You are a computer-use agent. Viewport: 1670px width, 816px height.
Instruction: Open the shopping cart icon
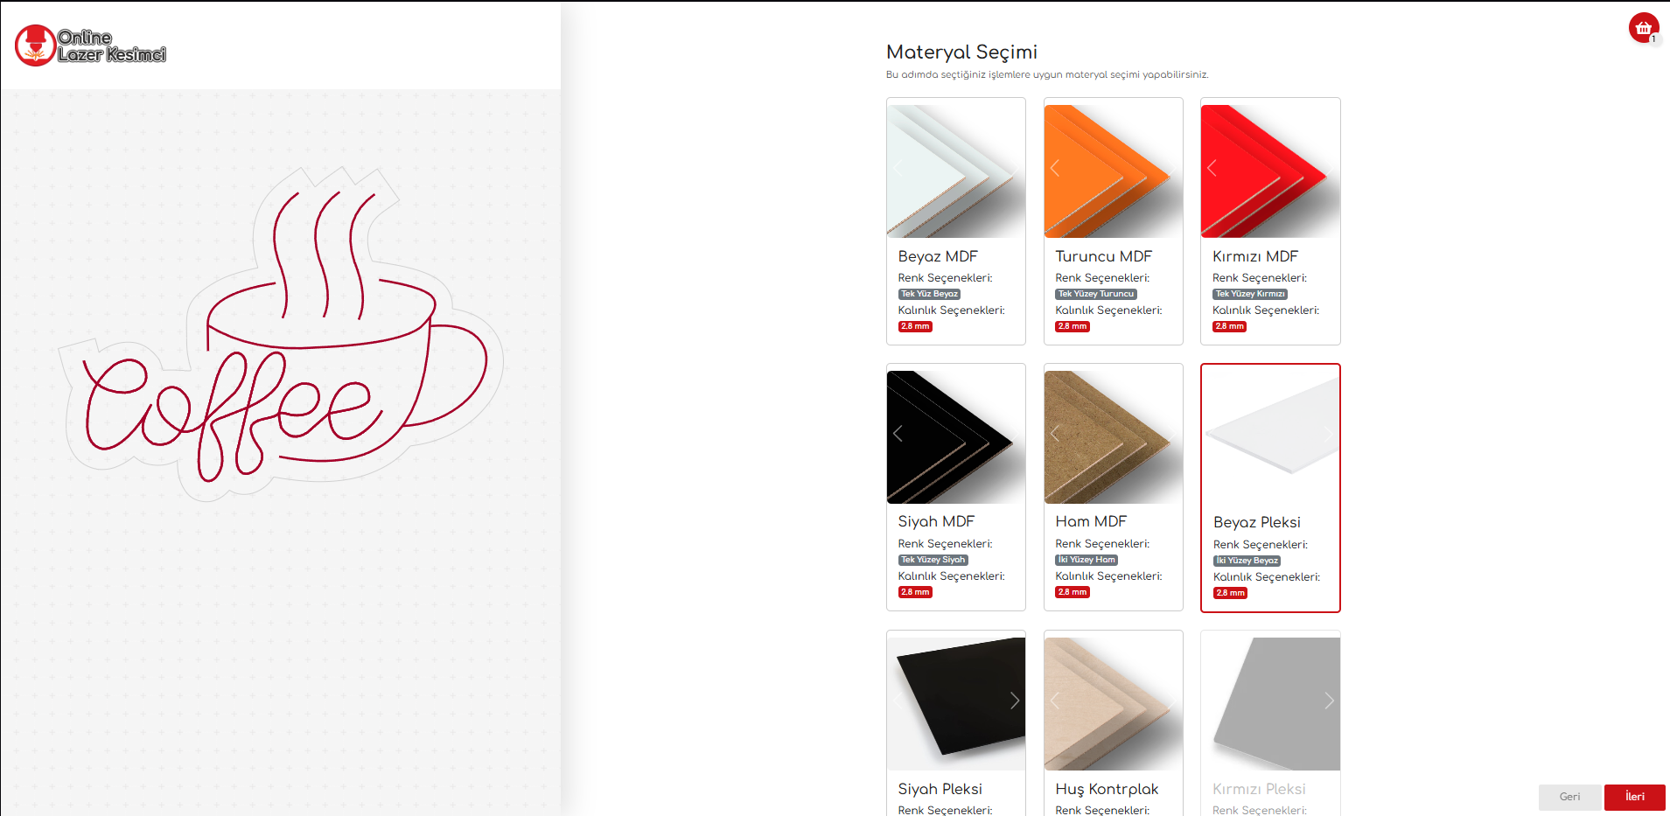(x=1643, y=28)
